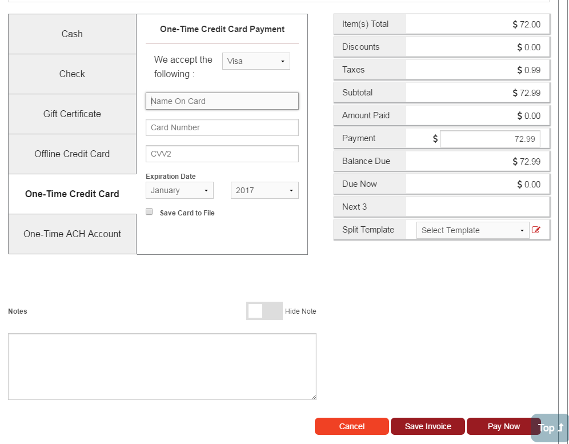Click into the Card Number field
569x444 pixels.
222,127
